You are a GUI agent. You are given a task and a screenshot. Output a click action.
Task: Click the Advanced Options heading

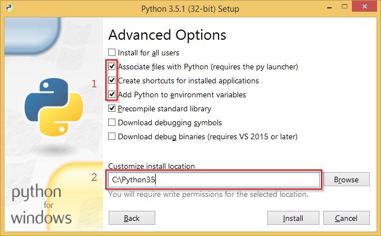(167, 35)
